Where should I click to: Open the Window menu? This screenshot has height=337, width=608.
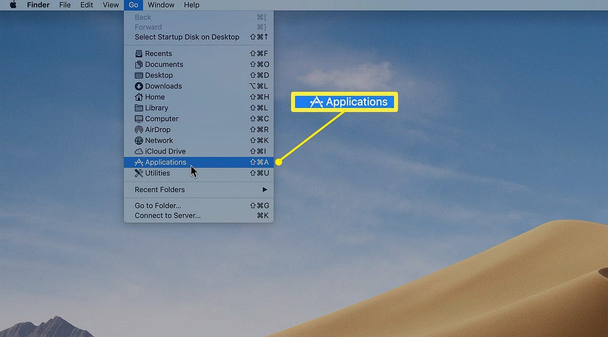coord(161,5)
